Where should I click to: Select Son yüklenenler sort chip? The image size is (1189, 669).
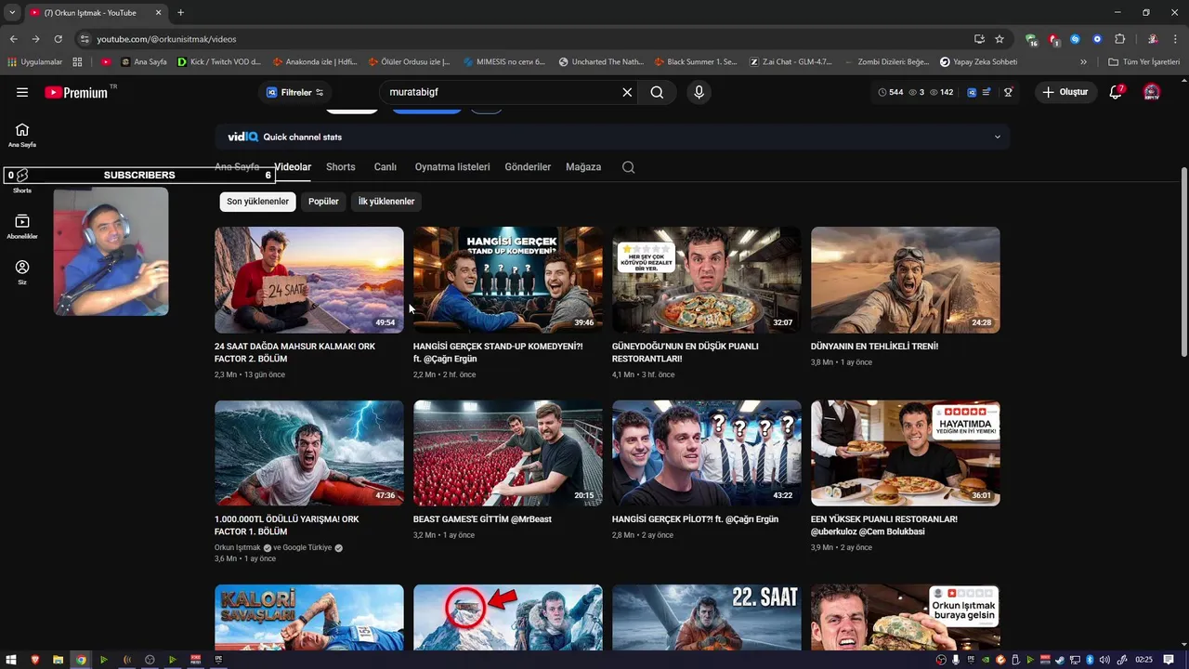point(257,202)
